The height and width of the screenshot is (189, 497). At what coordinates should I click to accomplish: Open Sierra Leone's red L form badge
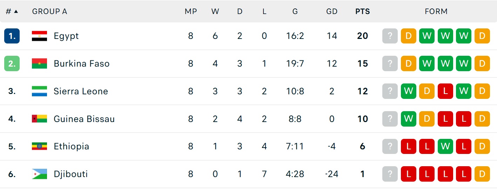[445, 91]
